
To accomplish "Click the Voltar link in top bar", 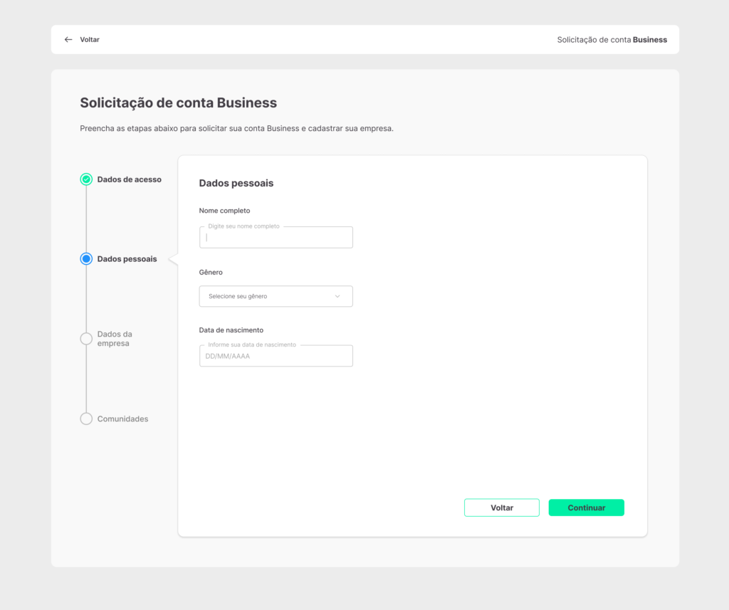I will point(90,40).
